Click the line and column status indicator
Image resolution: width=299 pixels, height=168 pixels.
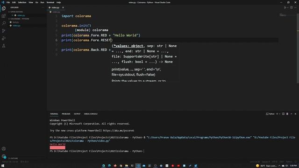click(255, 162)
